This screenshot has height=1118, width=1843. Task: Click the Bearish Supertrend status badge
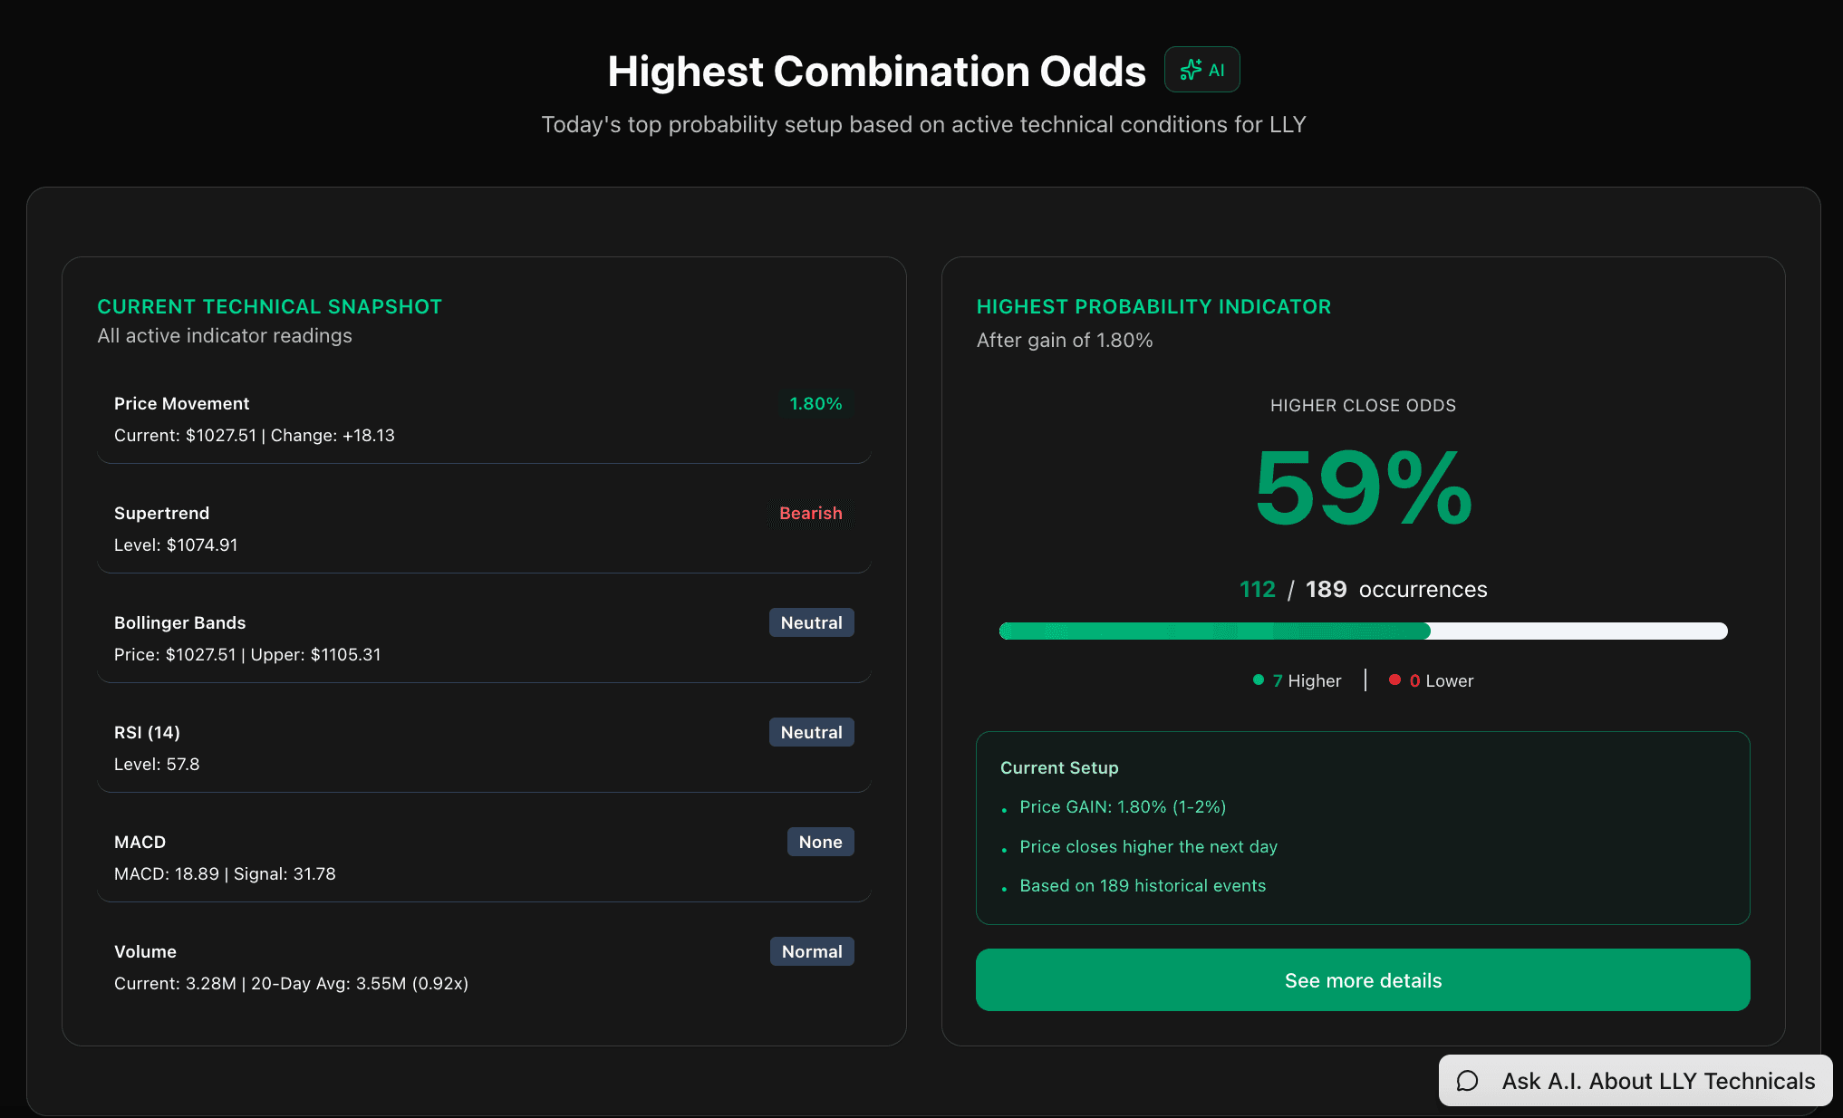(x=810, y=513)
